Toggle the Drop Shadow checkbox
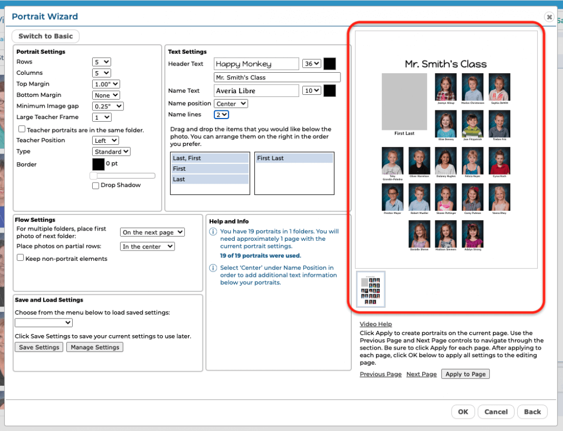Image resolution: width=563 pixels, height=431 pixels. click(96, 185)
